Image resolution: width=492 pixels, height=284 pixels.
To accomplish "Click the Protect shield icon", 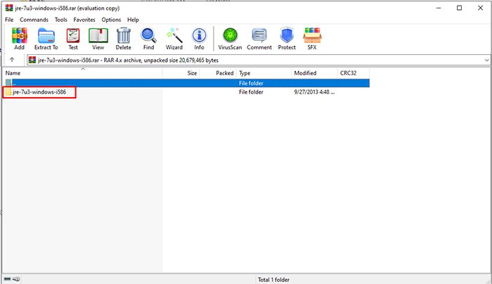I will coord(287,35).
